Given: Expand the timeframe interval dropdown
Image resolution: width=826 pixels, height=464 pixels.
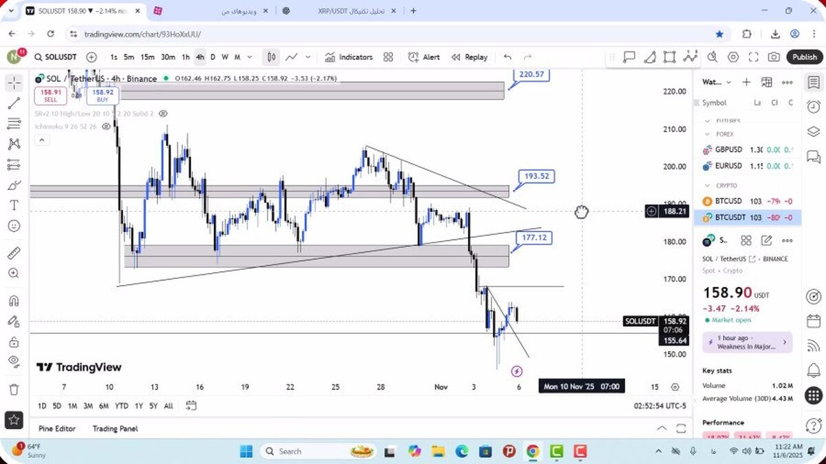Looking at the screenshot, I should (x=249, y=57).
